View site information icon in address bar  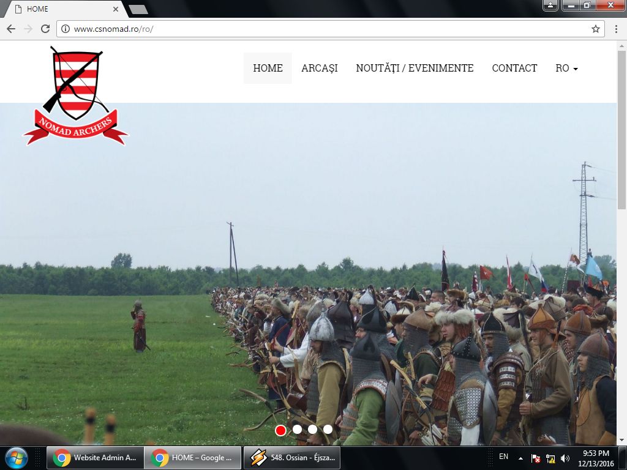[65, 29]
